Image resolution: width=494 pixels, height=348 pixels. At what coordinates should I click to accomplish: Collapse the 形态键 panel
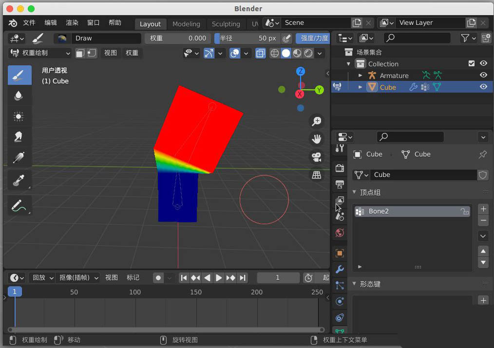pyautogui.click(x=355, y=284)
